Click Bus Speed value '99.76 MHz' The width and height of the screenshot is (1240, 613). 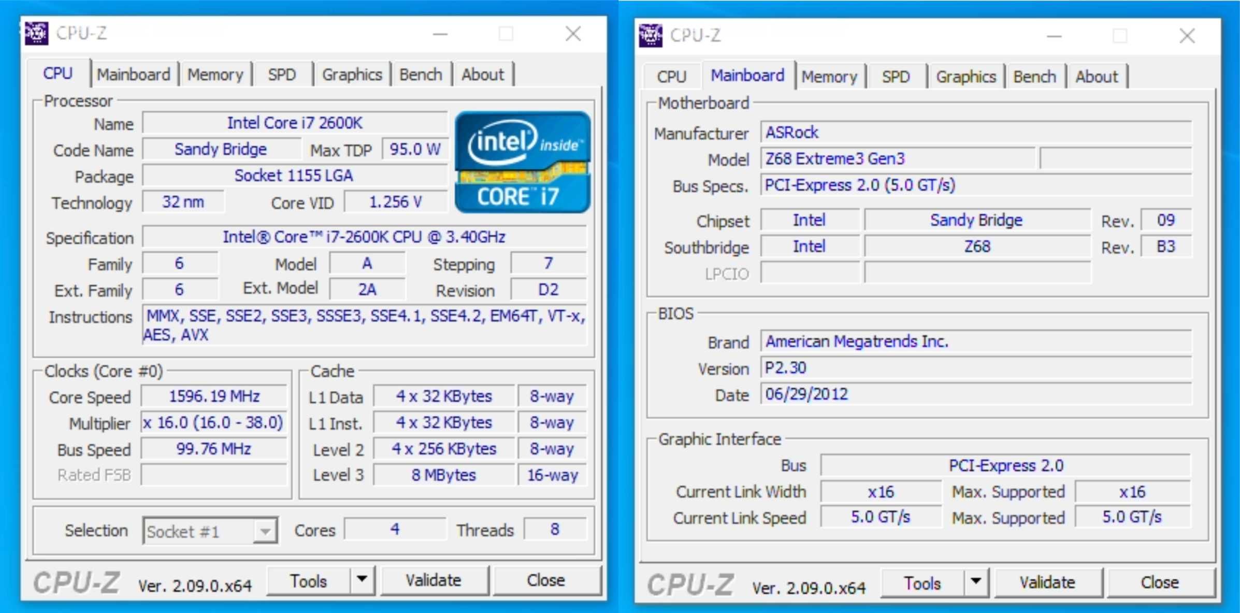[x=214, y=449]
